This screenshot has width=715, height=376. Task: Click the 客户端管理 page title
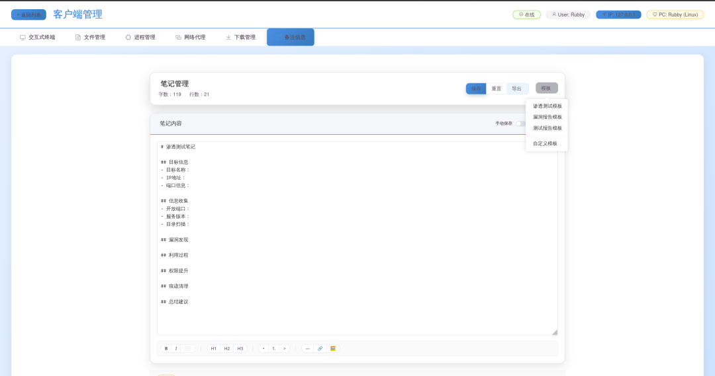click(77, 15)
